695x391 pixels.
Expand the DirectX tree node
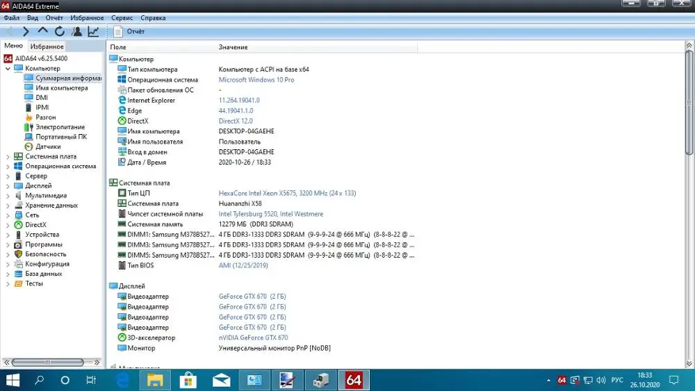pos(8,225)
